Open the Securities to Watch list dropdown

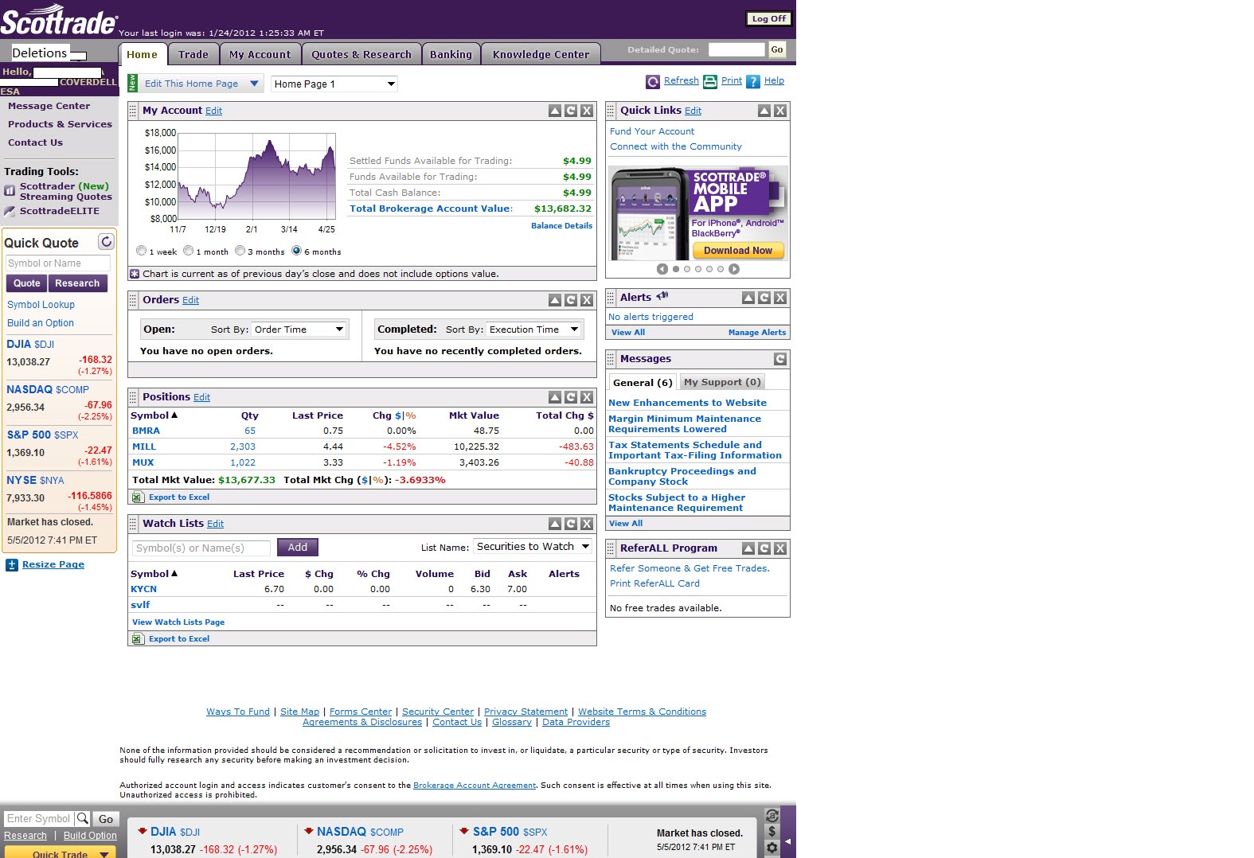[x=533, y=547]
